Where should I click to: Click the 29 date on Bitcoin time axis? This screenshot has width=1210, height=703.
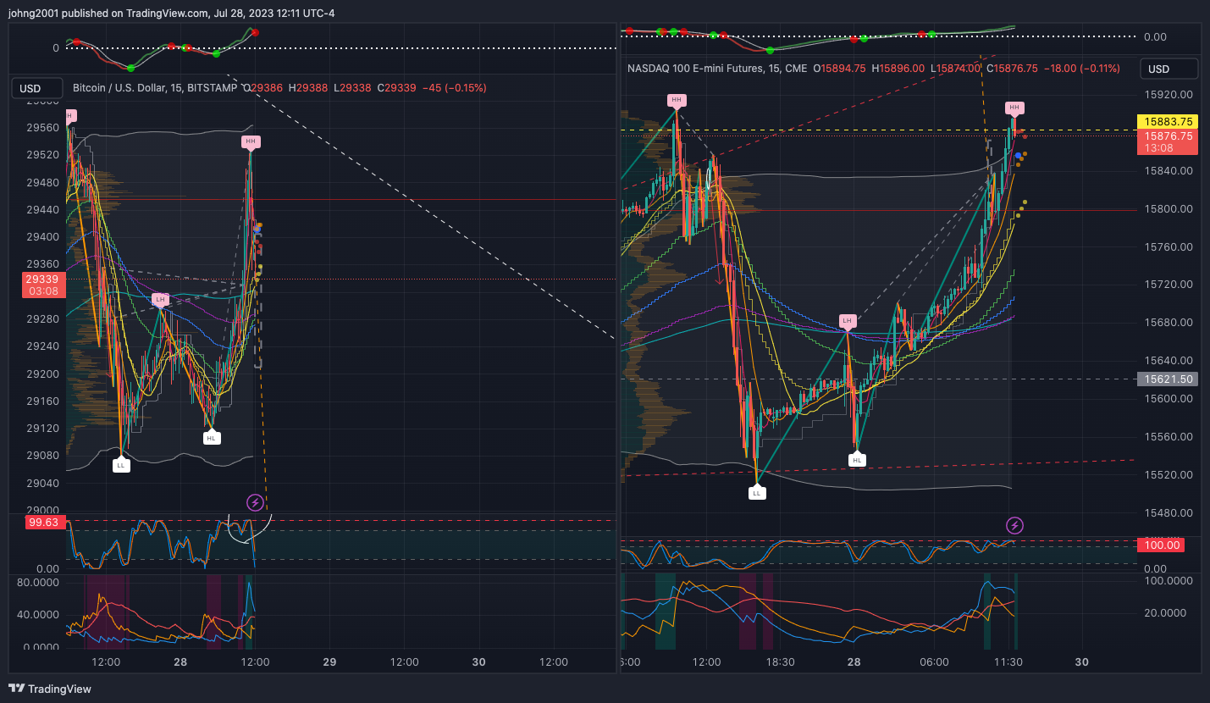329,661
